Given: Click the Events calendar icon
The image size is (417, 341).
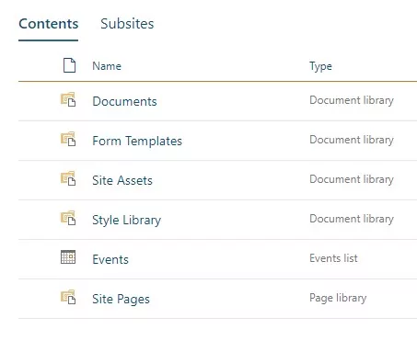Looking at the screenshot, I should coord(68,257).
